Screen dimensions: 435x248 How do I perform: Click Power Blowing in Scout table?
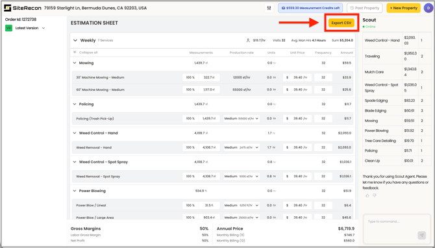376,130
